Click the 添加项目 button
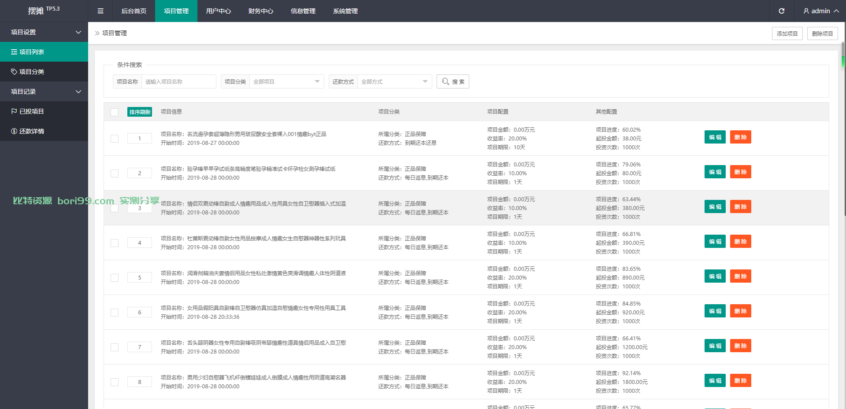This screenshot has height=409, width=846. coord(787,33)
